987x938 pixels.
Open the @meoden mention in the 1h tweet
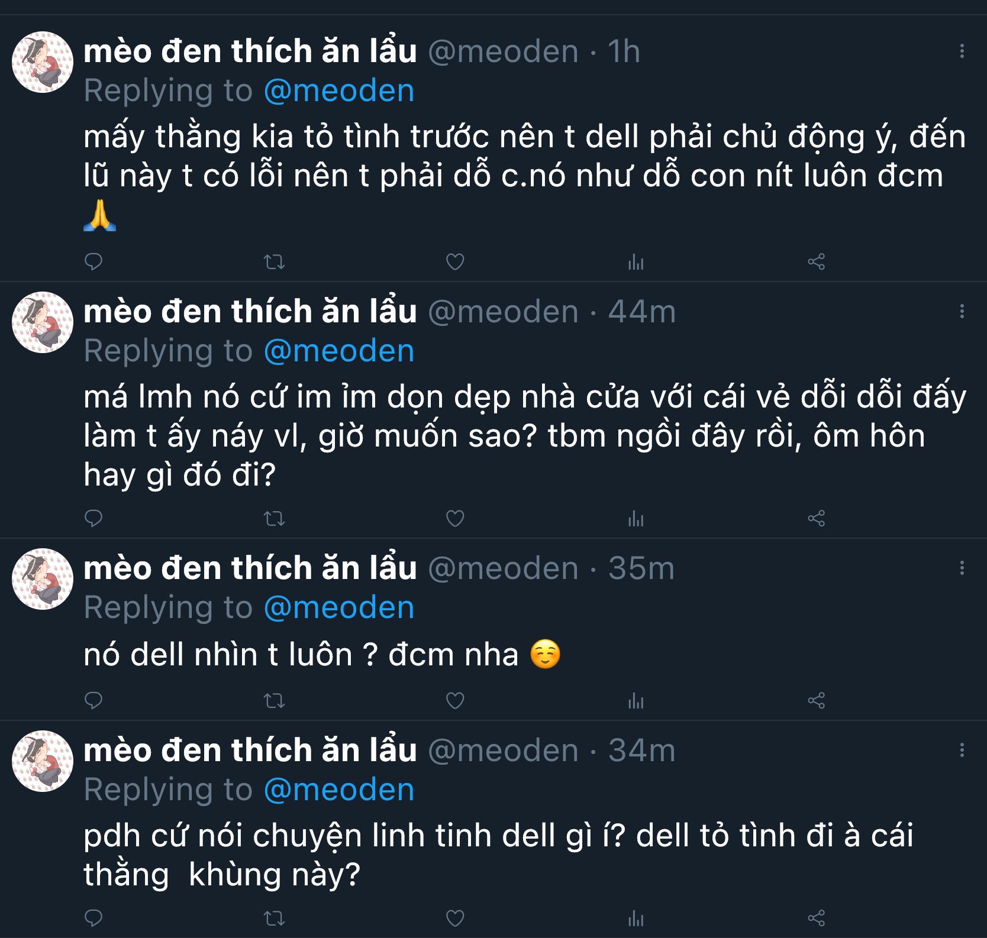pyautogui.click(x=338, y=90)
